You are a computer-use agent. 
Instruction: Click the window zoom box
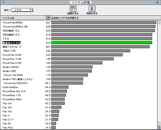tap(157, 2)
